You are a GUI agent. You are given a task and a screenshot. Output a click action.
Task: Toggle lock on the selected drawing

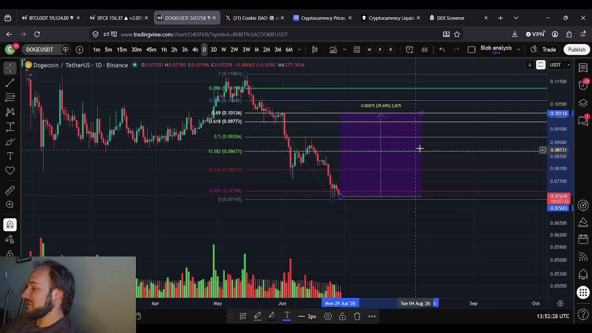pos(342,316)
